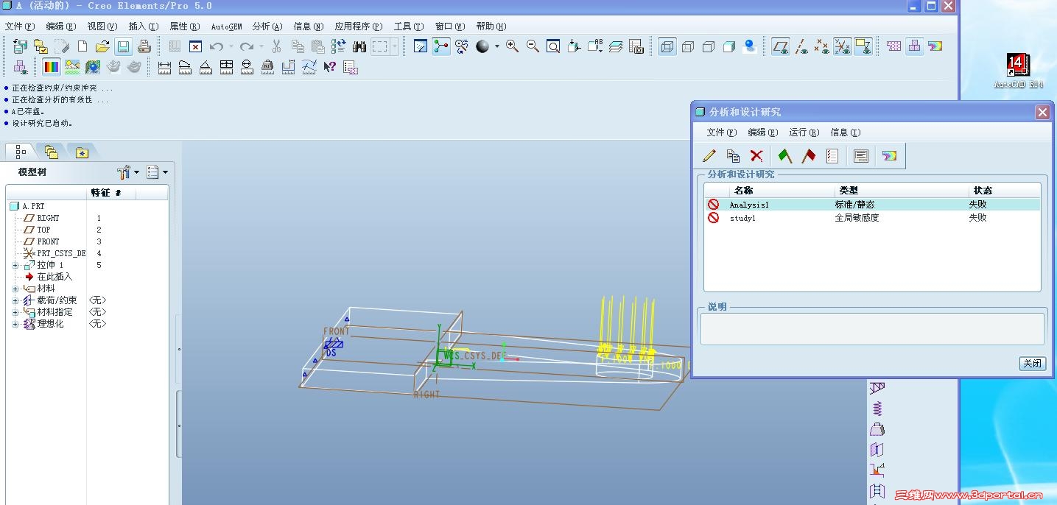
Task: Click the red flag stop-run icon
Action: [809, 156]
